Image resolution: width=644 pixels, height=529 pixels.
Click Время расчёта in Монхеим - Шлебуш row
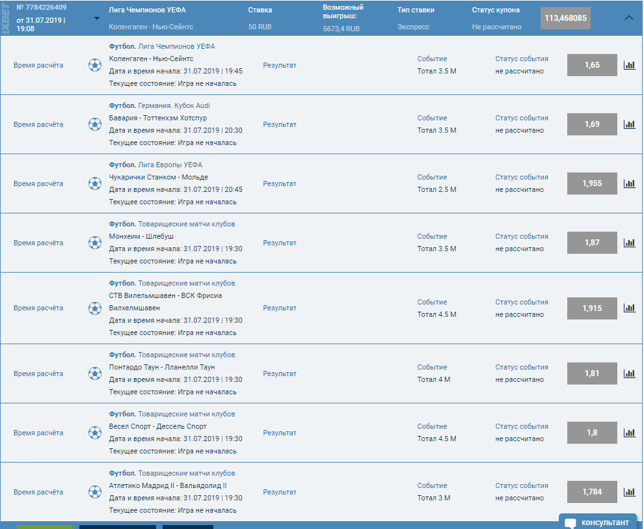pos(38,243)
